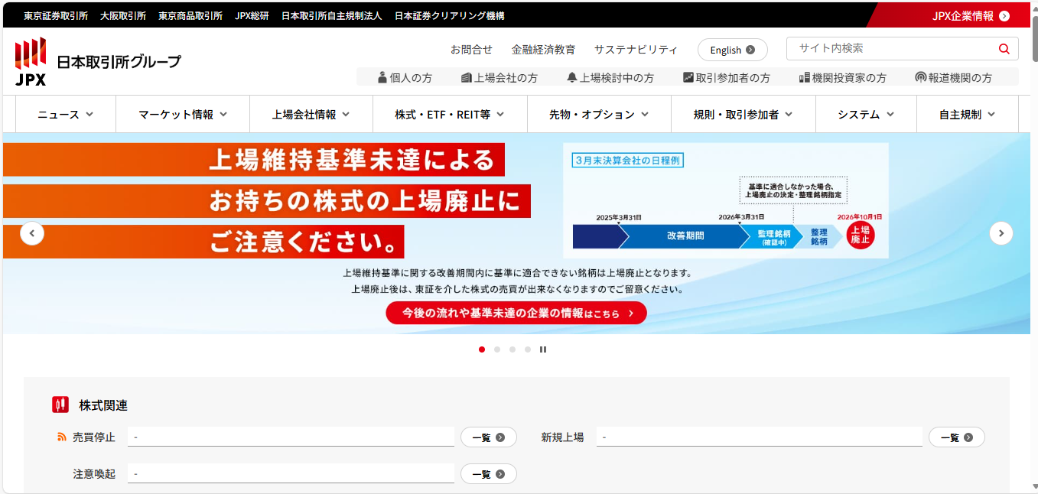Image resolution: width=1038 pixels, height=494 pixels.
Task: Select the person icon next to 個人の方
Action: pyautogui.click(x=381, y=76)
